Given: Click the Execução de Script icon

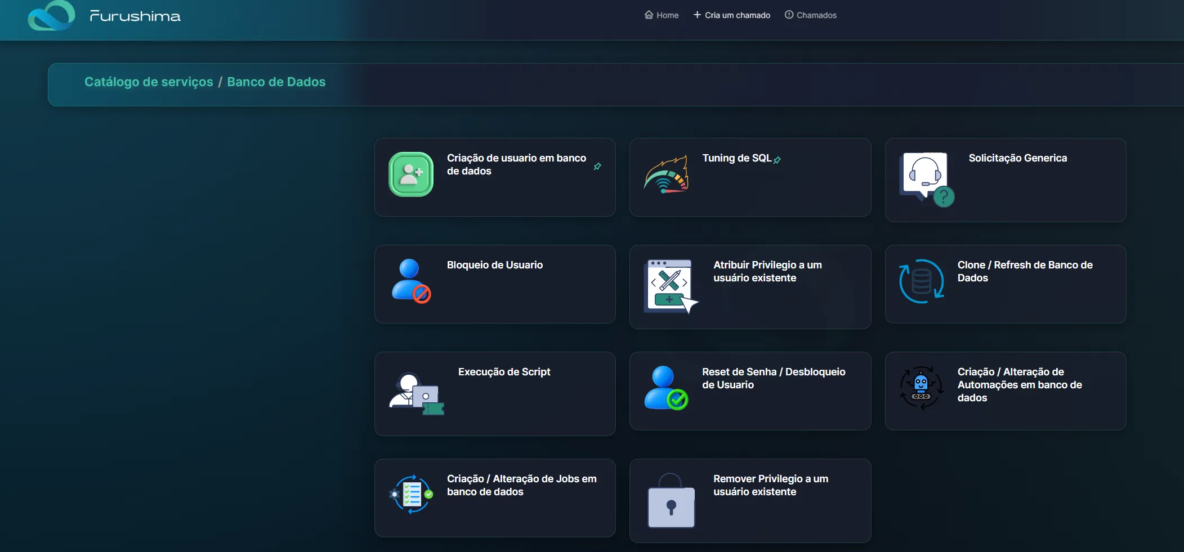Looking at the screenshot, I should click(417, 393).
